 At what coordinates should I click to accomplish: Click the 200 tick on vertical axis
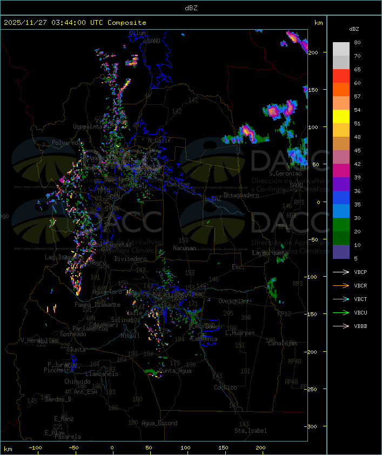click(313, 52)
